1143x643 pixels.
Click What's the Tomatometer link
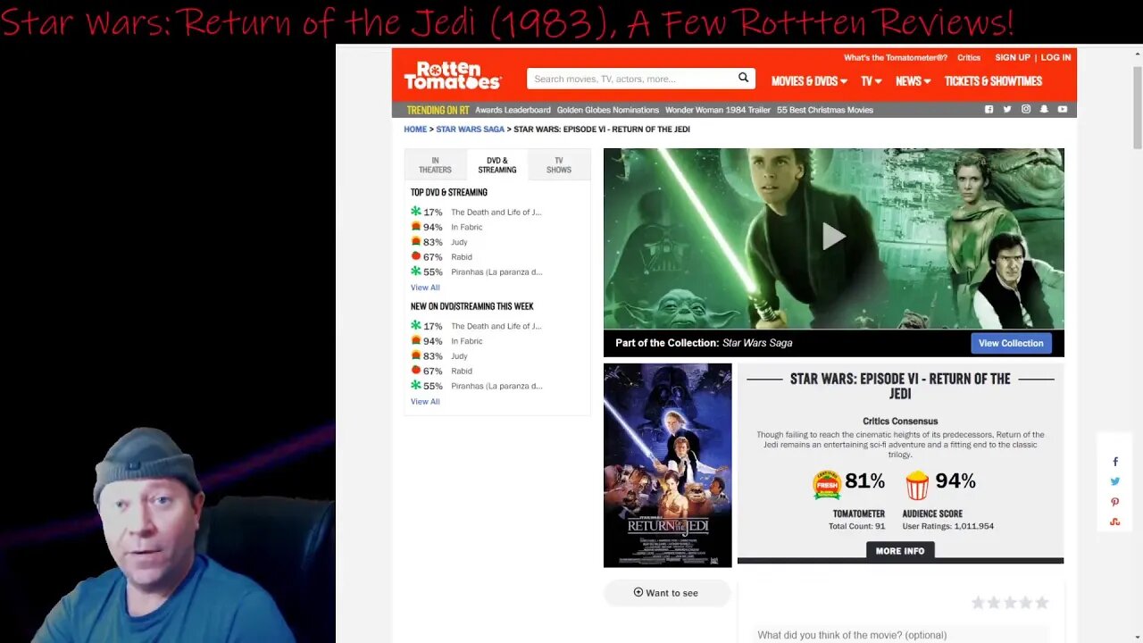[x=896, y=57]
